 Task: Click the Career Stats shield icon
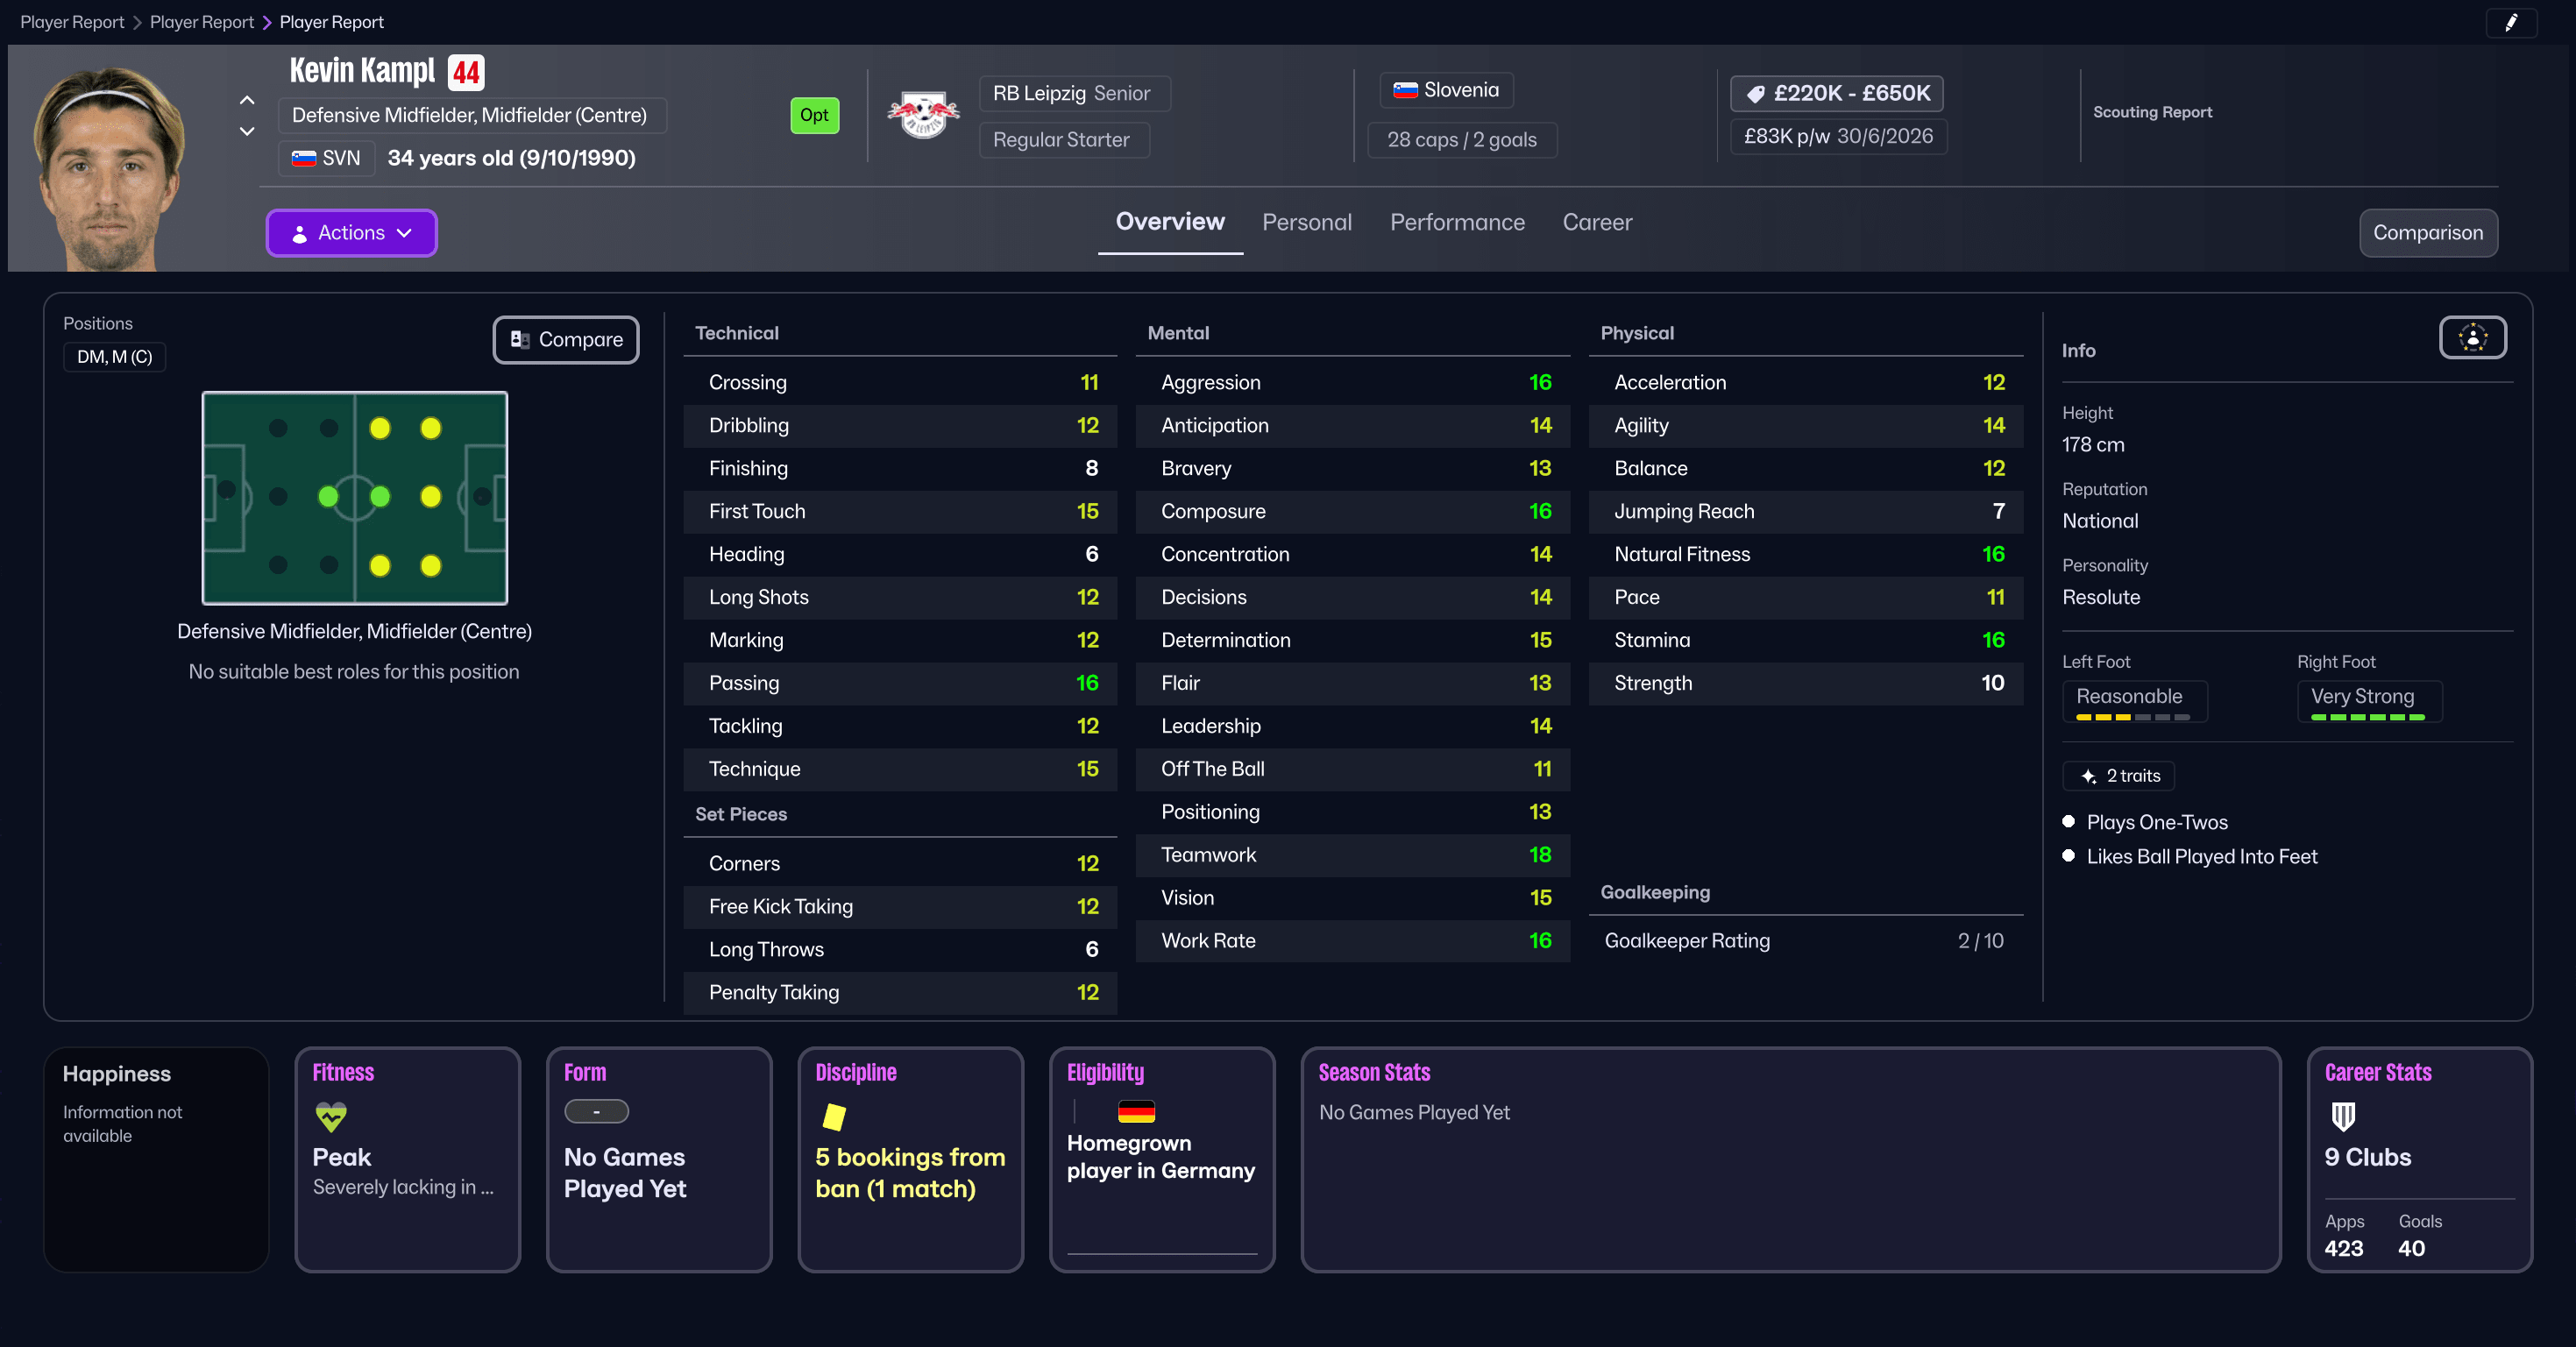click(2343, 1116)
